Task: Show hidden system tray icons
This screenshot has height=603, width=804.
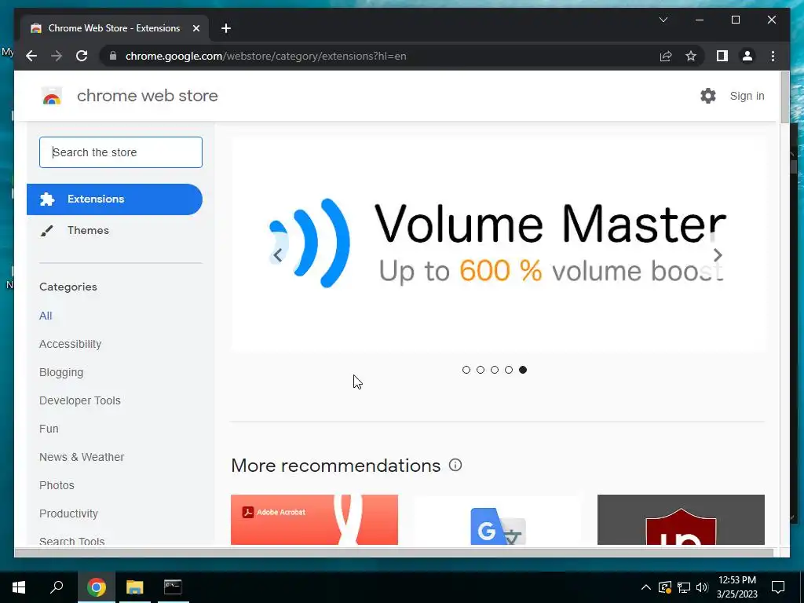Action: [646, 587]
